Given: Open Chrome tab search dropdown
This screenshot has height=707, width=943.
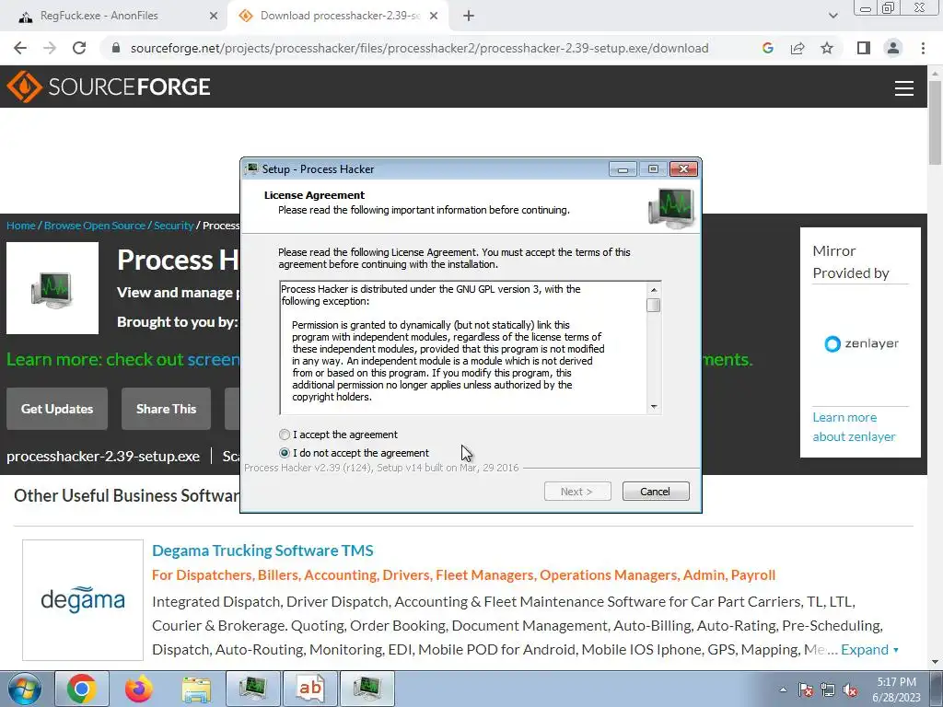Looking at the screenshot, I should coord(832,17).
